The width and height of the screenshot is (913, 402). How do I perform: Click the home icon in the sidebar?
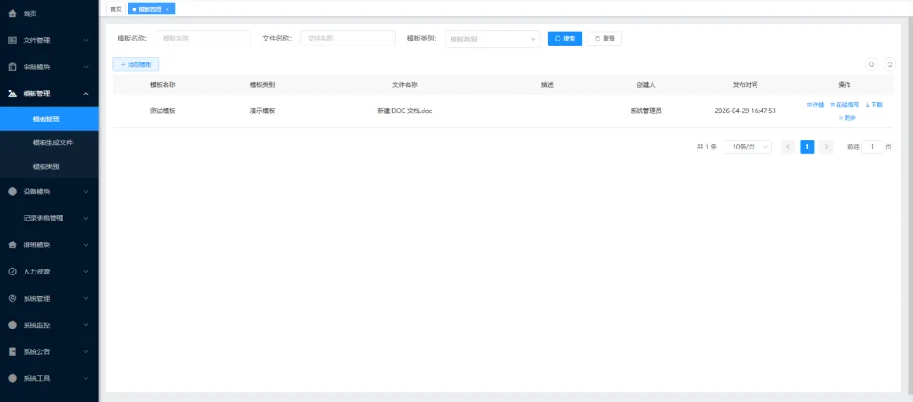point(13,14)
